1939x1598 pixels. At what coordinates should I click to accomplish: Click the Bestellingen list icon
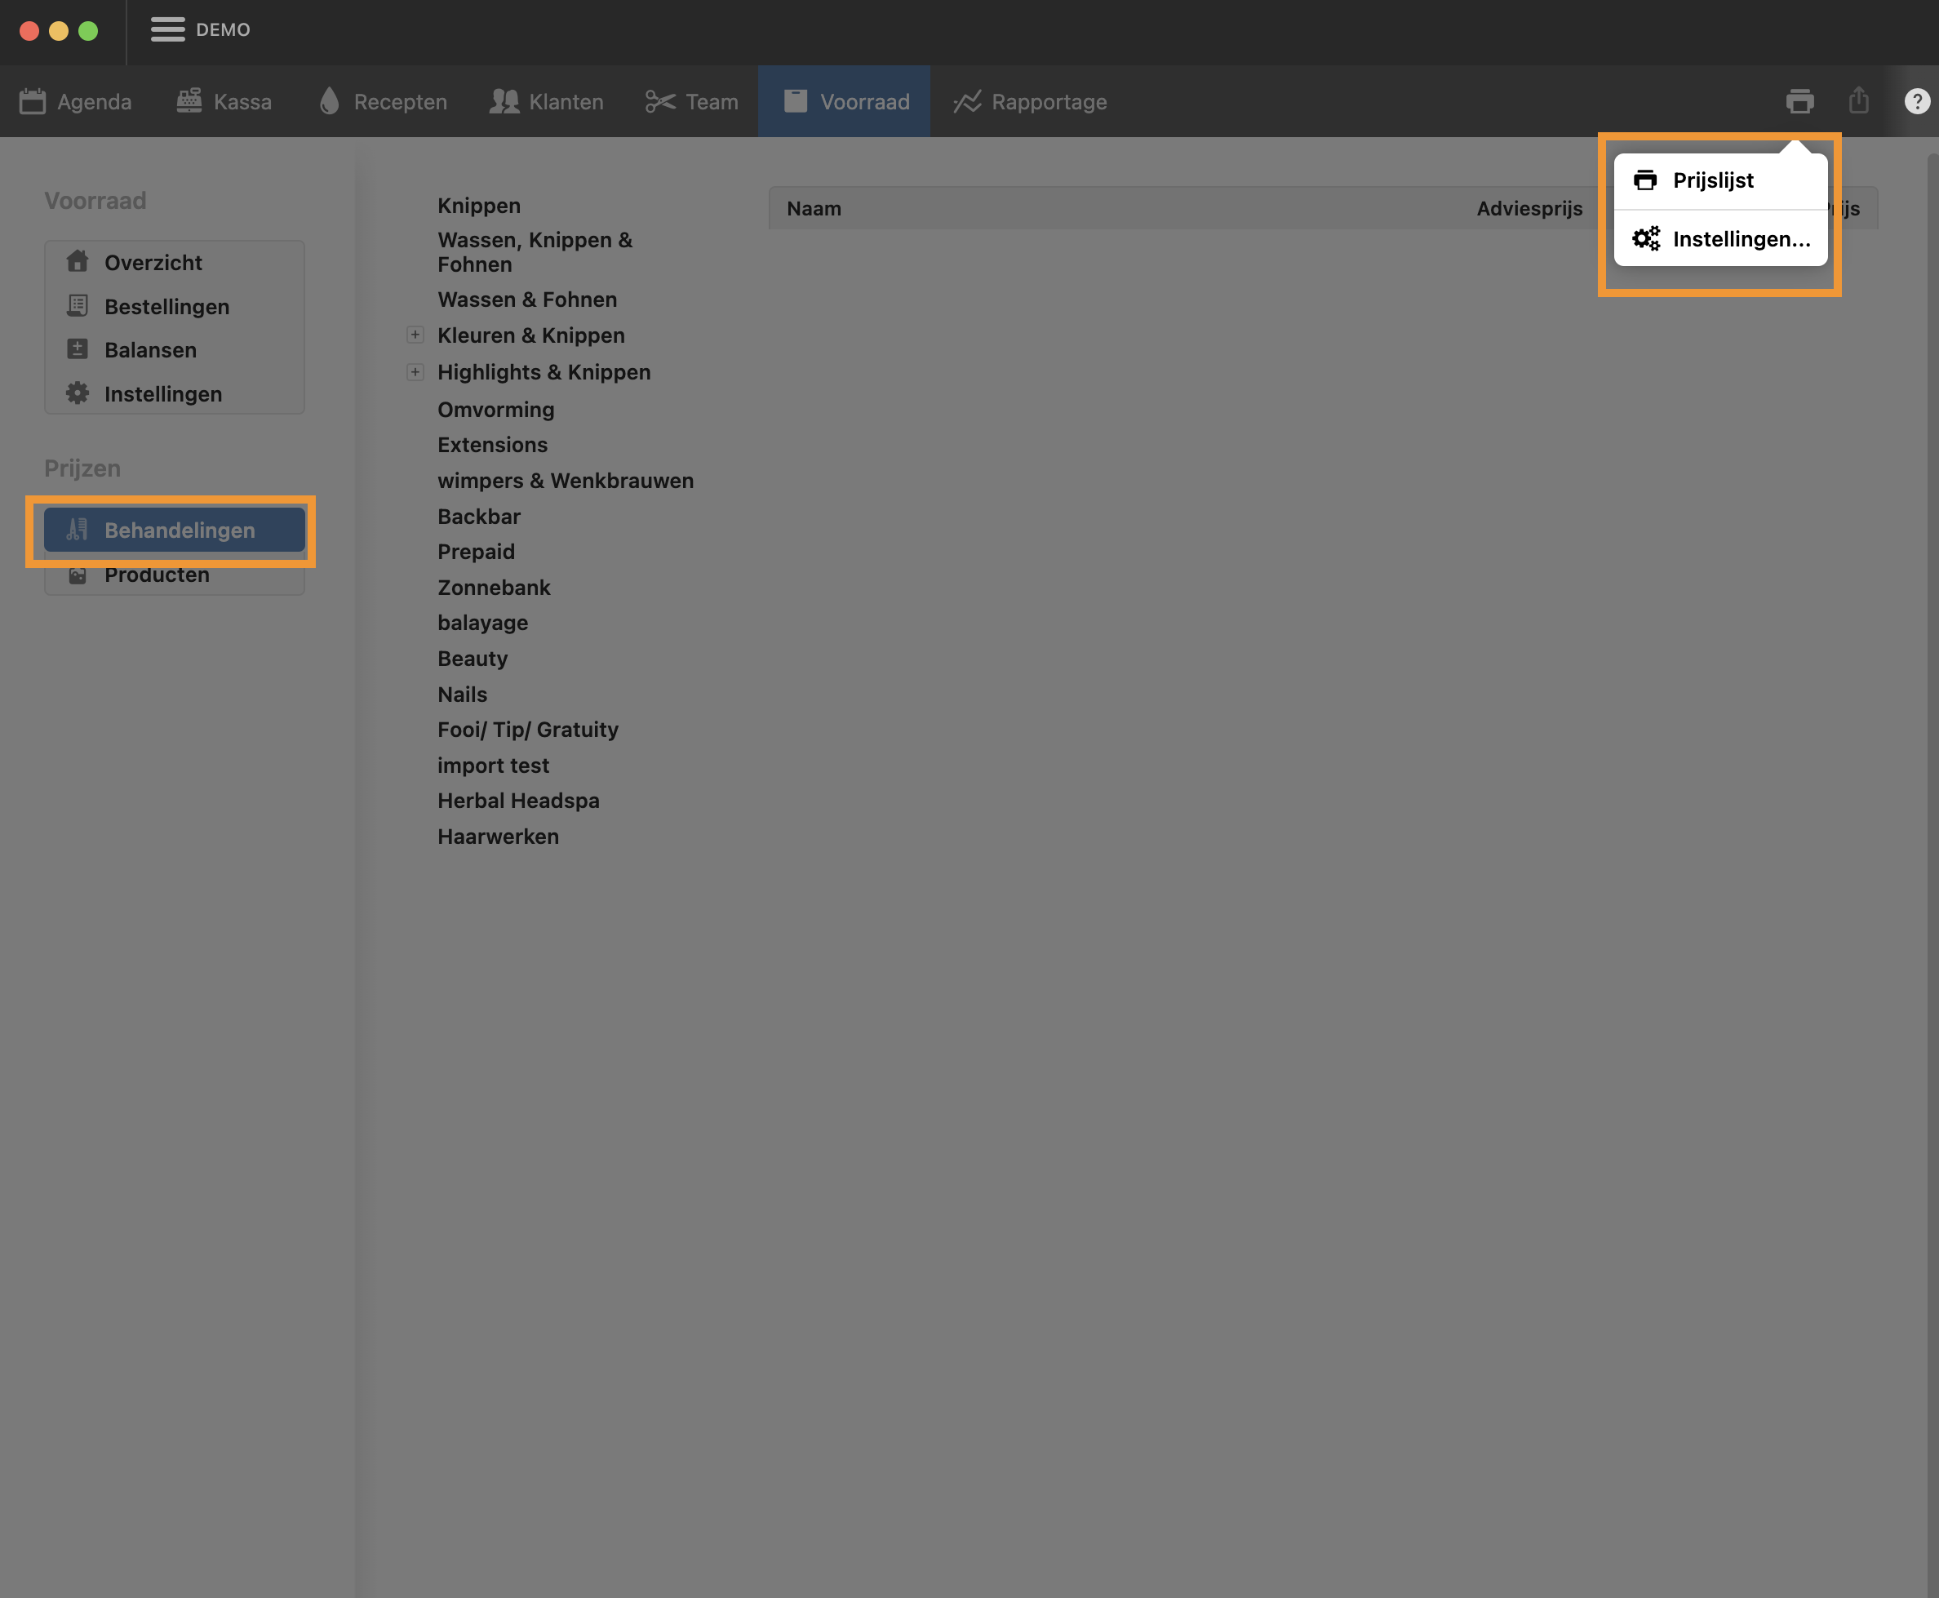click(x=78, y=305)
